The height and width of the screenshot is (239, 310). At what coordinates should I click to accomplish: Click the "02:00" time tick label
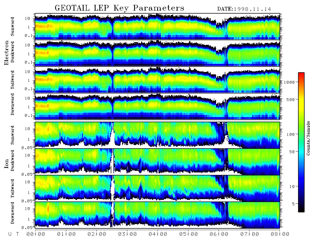coord(97,234)
